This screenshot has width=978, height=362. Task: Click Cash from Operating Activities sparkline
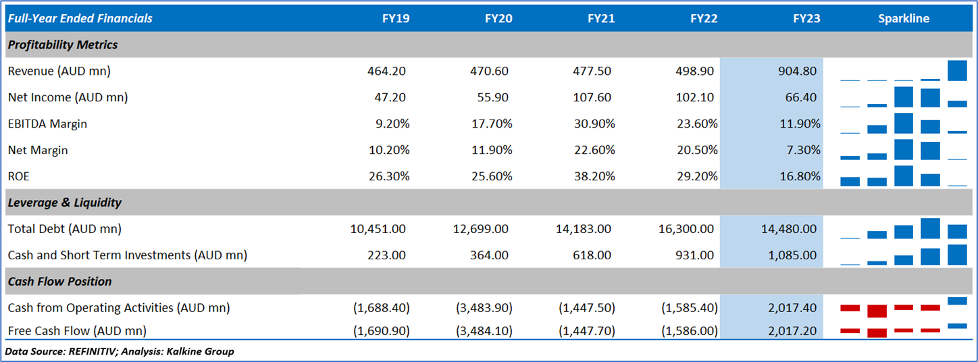pyautogui.click(x=904, y=308)
